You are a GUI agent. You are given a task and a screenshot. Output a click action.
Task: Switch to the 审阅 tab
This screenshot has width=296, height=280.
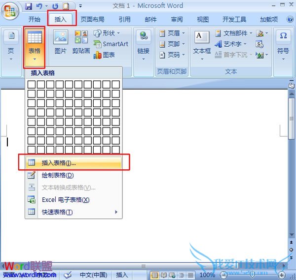coord(177,19)
